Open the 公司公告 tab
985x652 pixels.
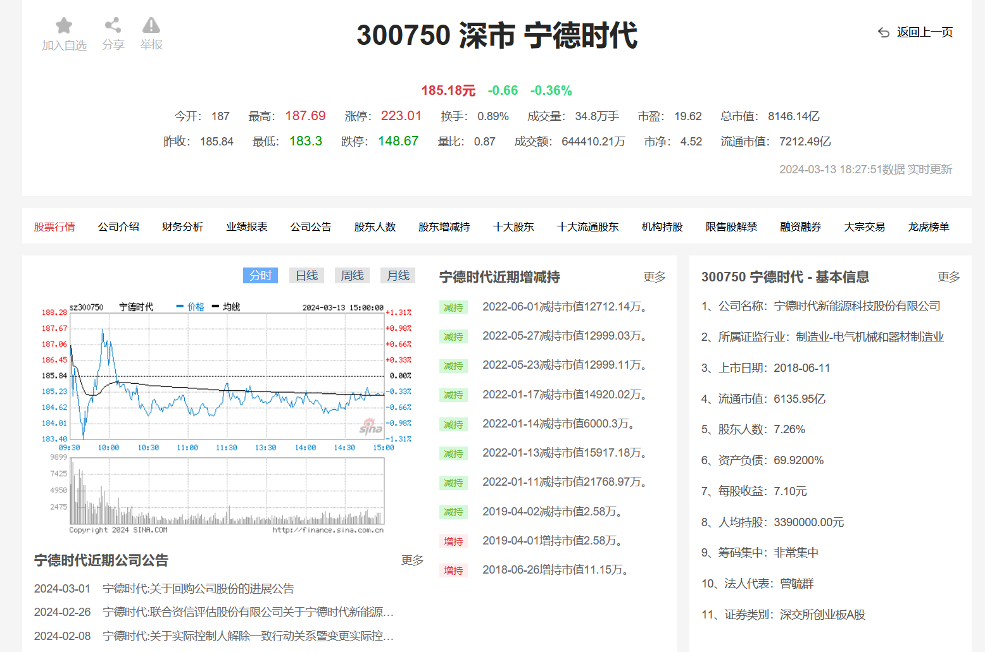pos(311,226)
